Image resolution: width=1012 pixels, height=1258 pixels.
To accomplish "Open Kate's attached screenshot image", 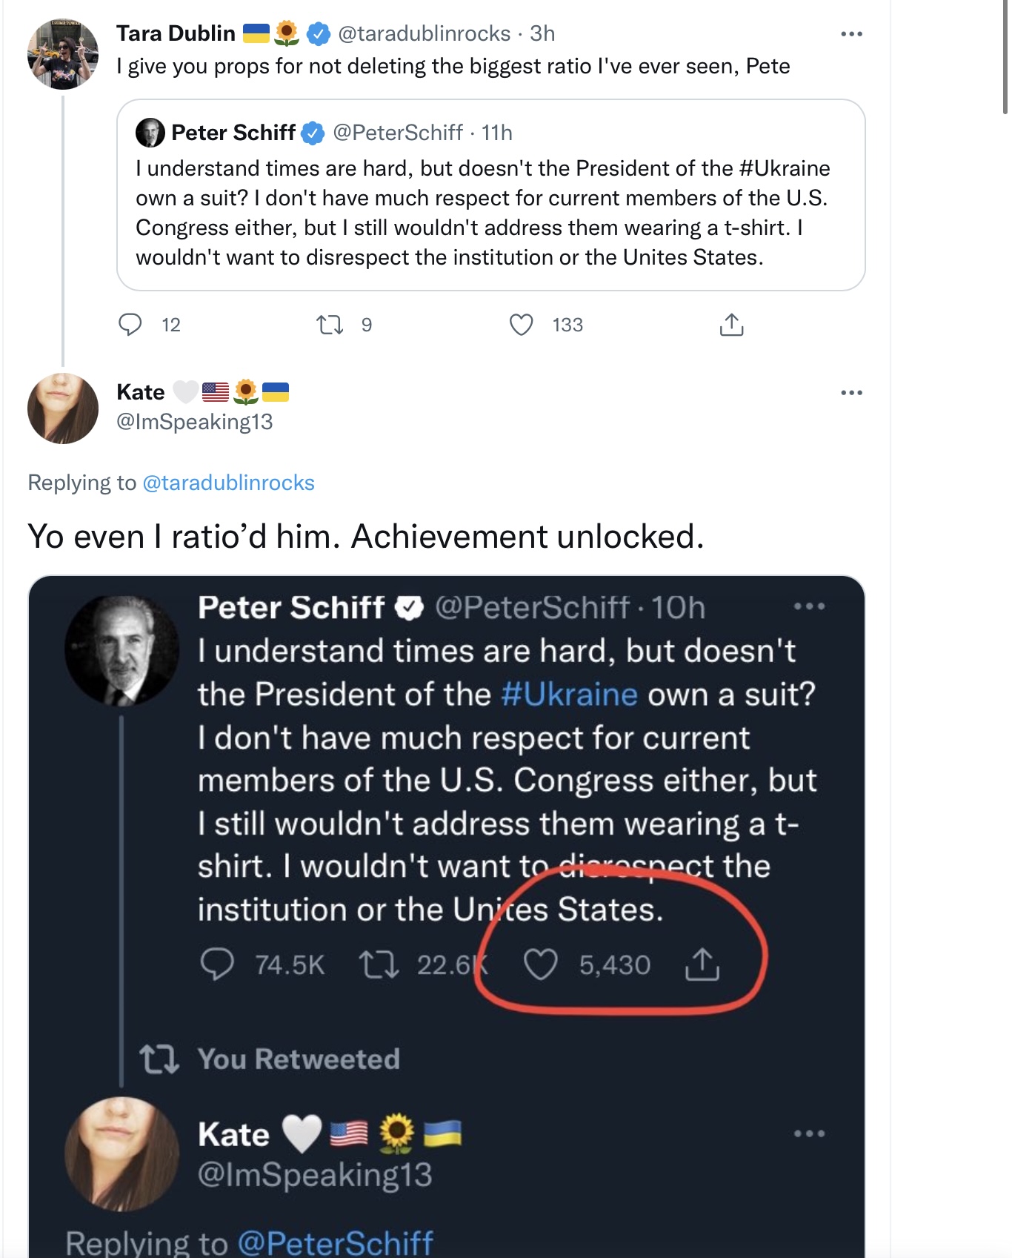I will [447, 916].
